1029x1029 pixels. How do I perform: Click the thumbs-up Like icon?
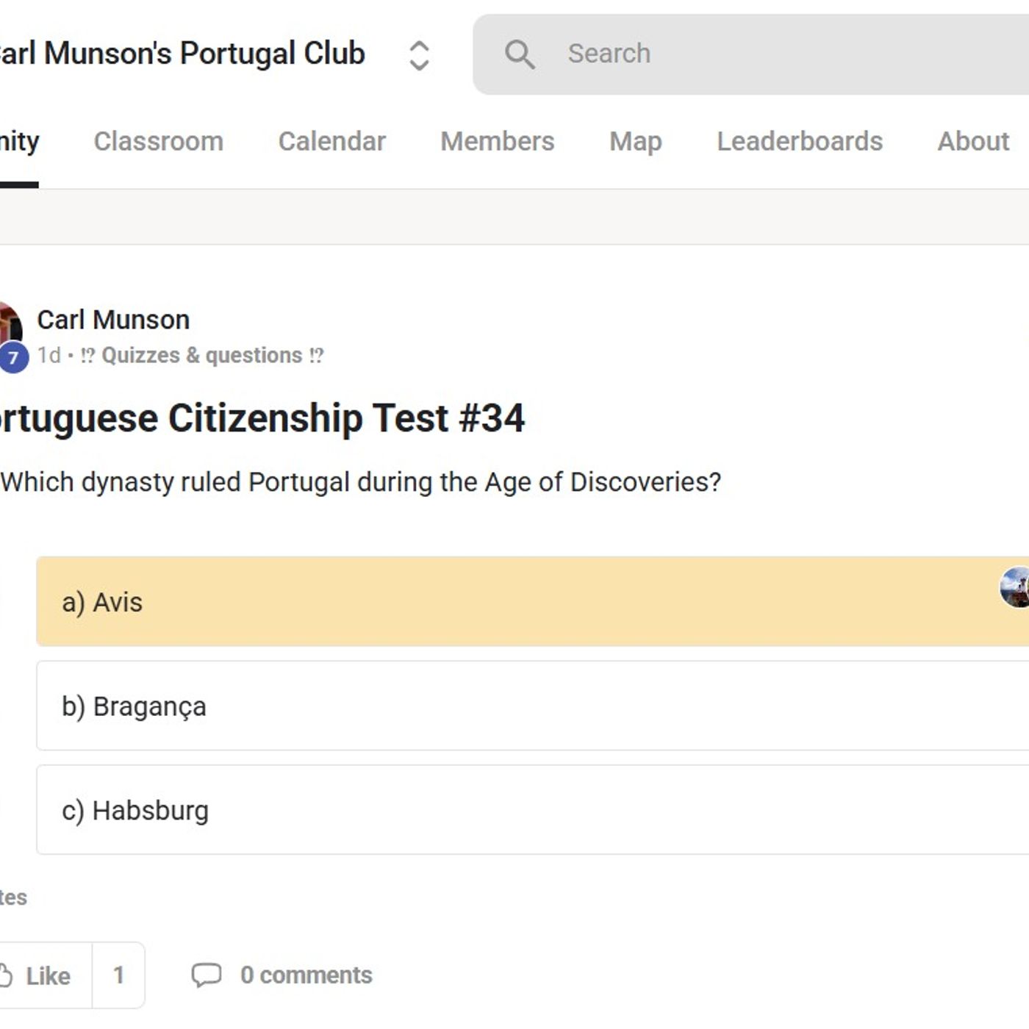click(x=7, y=974)
